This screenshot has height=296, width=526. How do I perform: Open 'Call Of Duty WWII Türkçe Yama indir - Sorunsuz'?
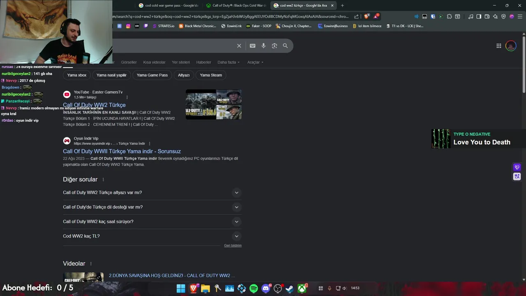[x=122, y=151]
